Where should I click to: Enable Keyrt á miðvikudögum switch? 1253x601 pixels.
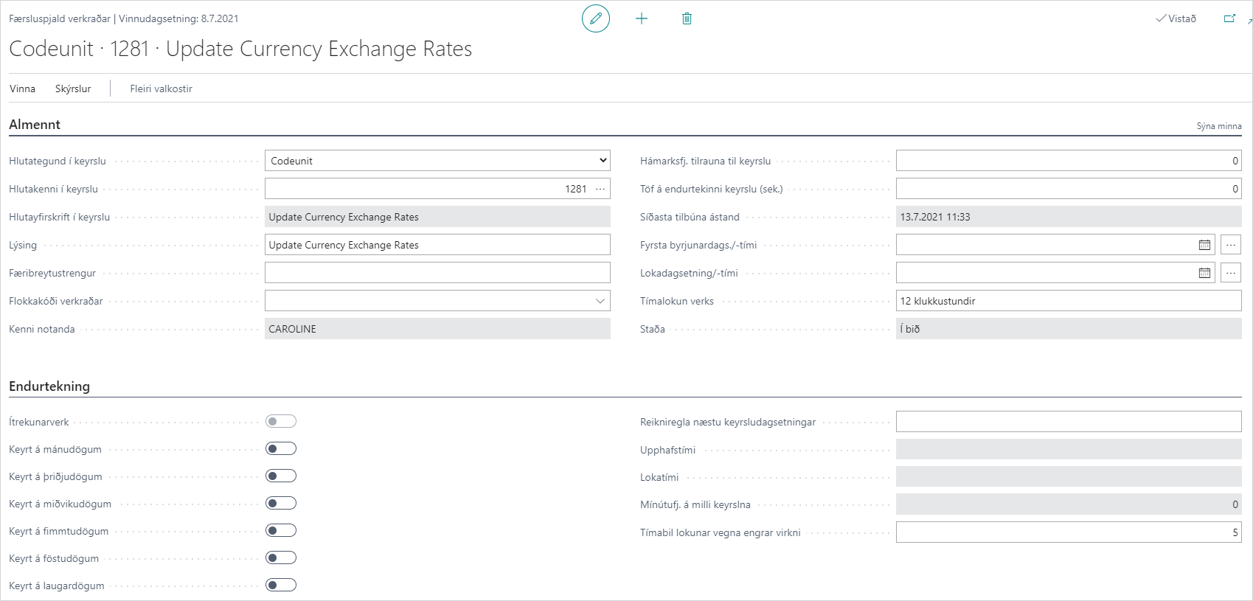pos(281,503)
